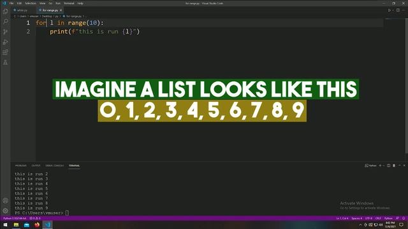Switch to the Problems panel tab
The height and width of the screenshot is (229, 408).
(x=21, y=165)
